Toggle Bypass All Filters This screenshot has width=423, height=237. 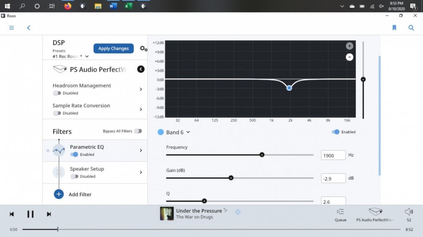click(x=138, y=131)
